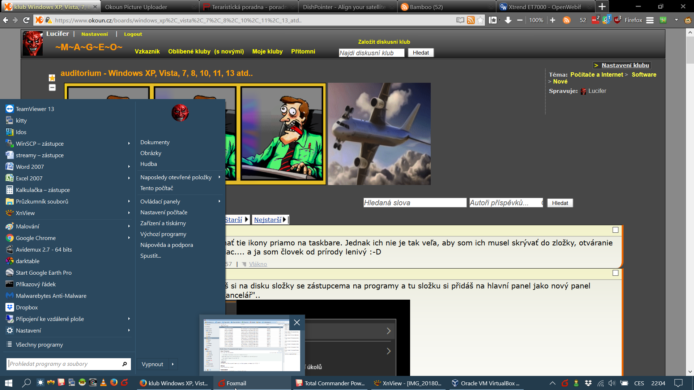Viewport: 694px width, 390px height.
Task: Click the Reader view icon in address bar
Action: pos(460,20)
